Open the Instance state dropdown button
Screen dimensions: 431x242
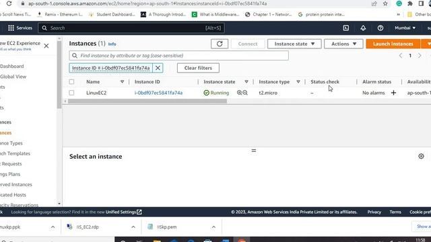(294, 44)
